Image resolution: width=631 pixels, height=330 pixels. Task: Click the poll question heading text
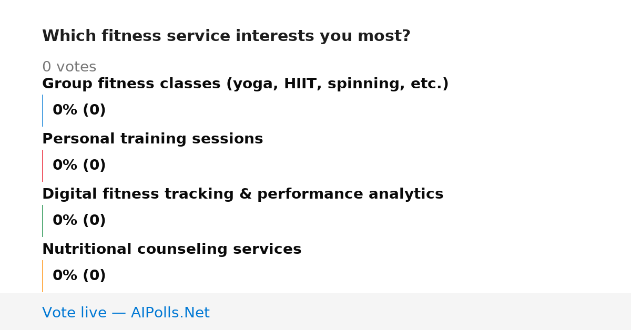tap(226, 36)
